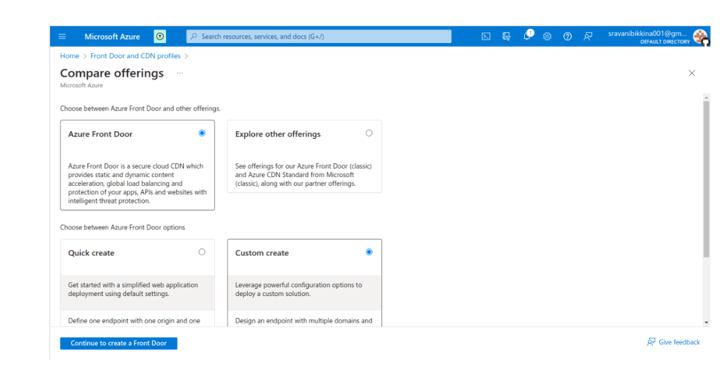Open the Directories and subscriptions filter
The height and width of the screenshot is (381, 723).
[506, 36]
